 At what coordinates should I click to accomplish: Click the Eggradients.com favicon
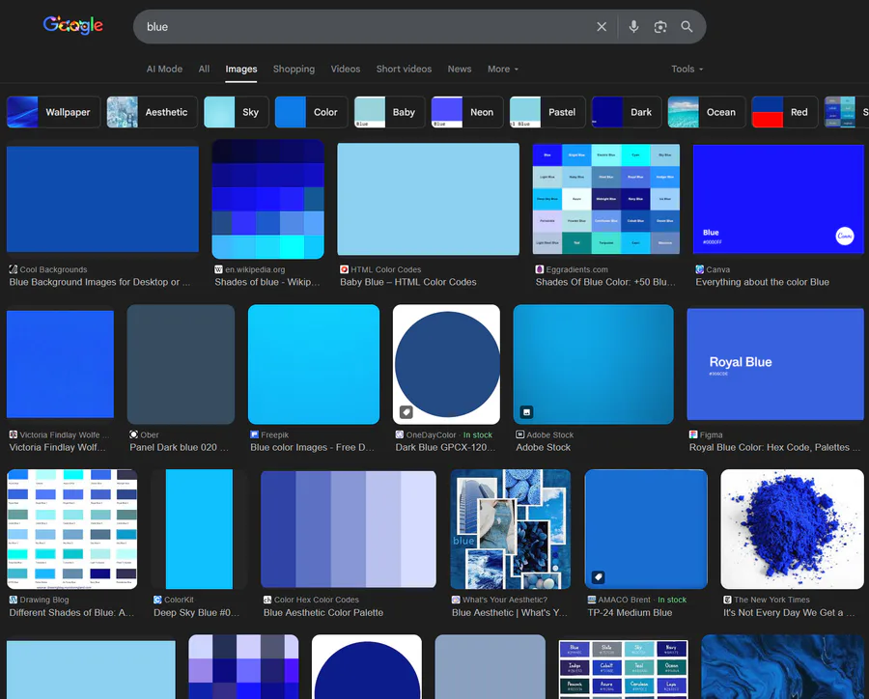539,269
